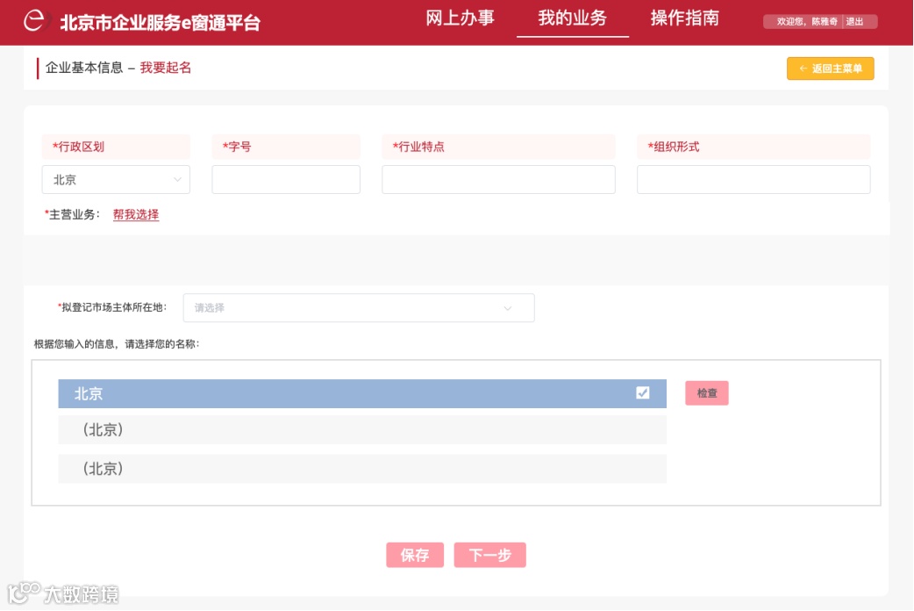Click the chevron arrow of 行政区划 dropdown
The width and height of the screenshot is (914, 611).
point(177,180)
